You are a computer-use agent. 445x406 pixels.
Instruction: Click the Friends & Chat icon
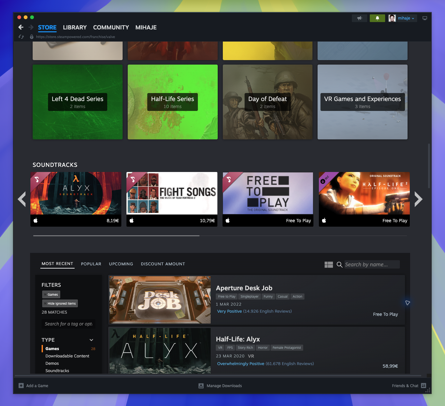coord(424,386)
